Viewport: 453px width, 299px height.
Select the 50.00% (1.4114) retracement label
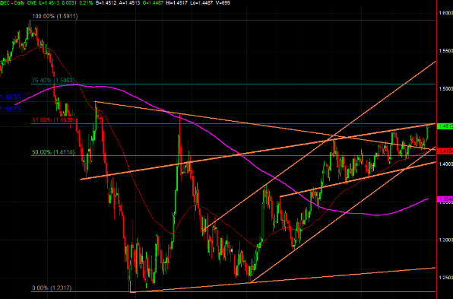[x=53, y=152]
